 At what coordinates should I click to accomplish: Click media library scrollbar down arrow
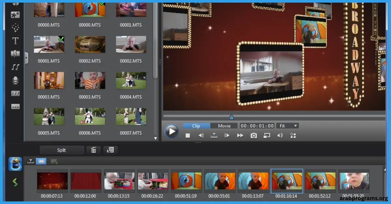click(155, 138)
